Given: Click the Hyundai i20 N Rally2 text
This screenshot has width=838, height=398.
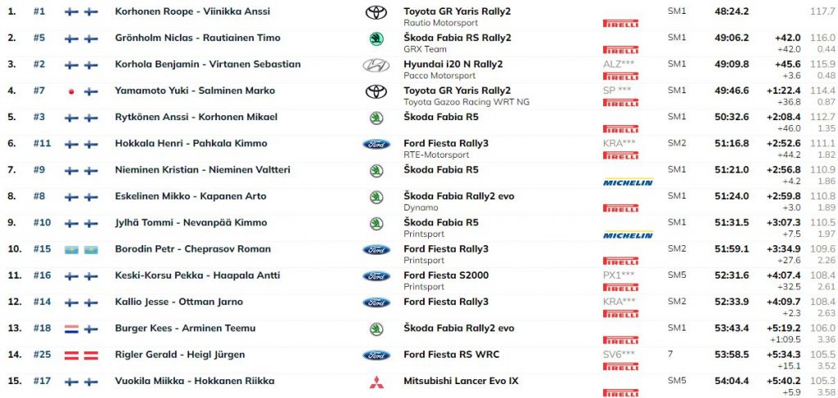Looking at the screenshot, I should (x=453, y=65).
